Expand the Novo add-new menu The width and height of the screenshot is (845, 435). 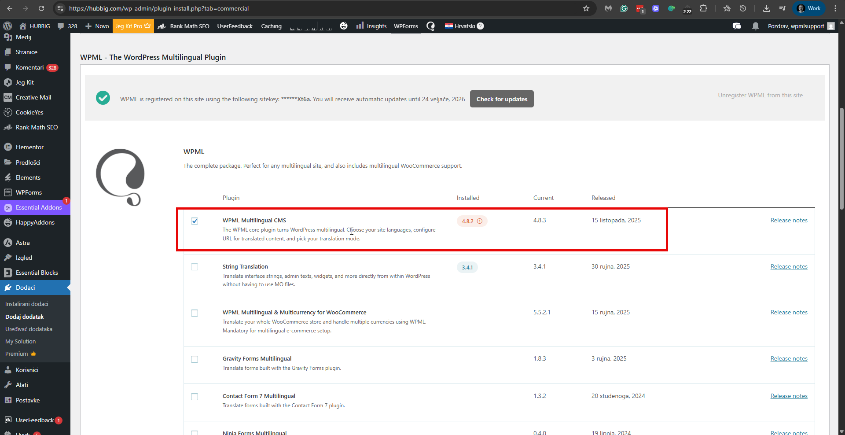(97, 26)
